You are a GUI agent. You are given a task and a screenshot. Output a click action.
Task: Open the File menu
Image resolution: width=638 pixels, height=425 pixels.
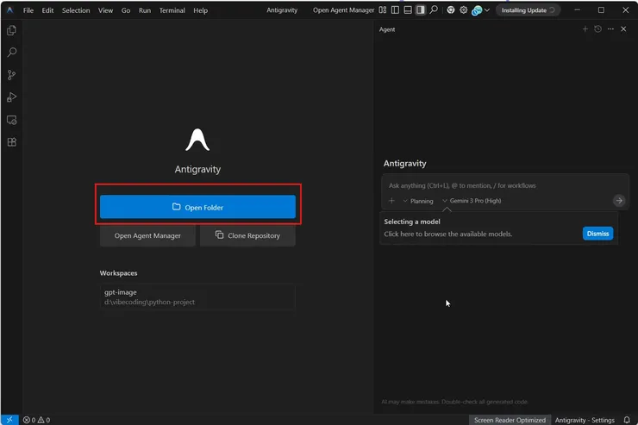28,10
